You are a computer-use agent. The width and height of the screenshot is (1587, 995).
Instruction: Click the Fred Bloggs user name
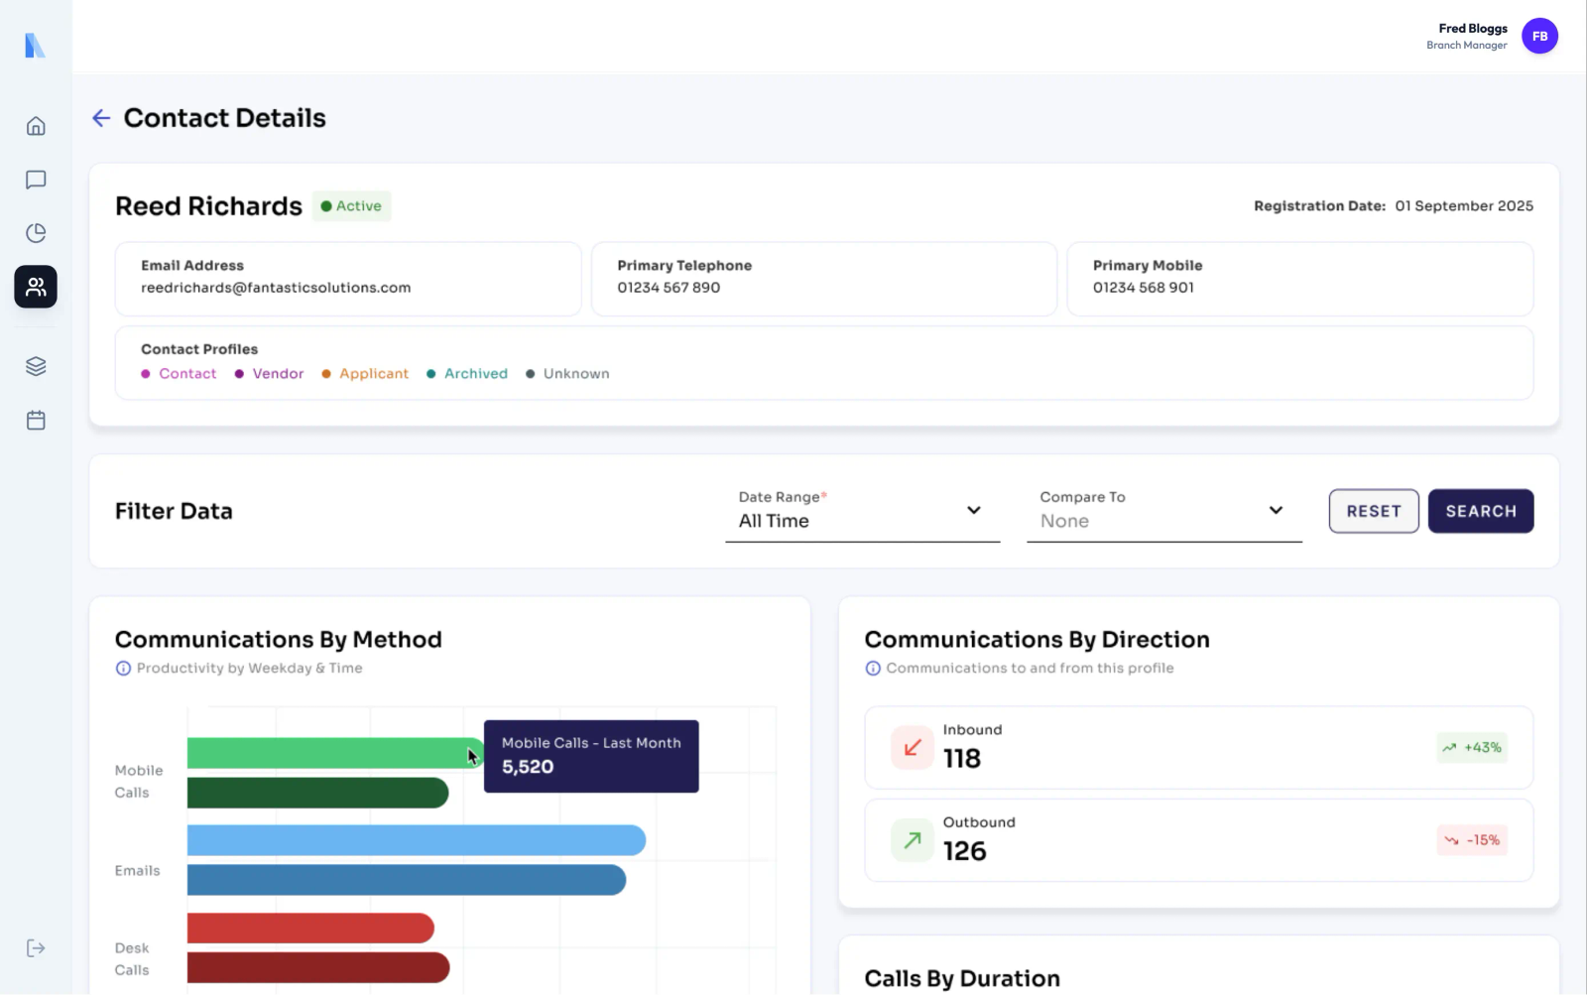1473,29
